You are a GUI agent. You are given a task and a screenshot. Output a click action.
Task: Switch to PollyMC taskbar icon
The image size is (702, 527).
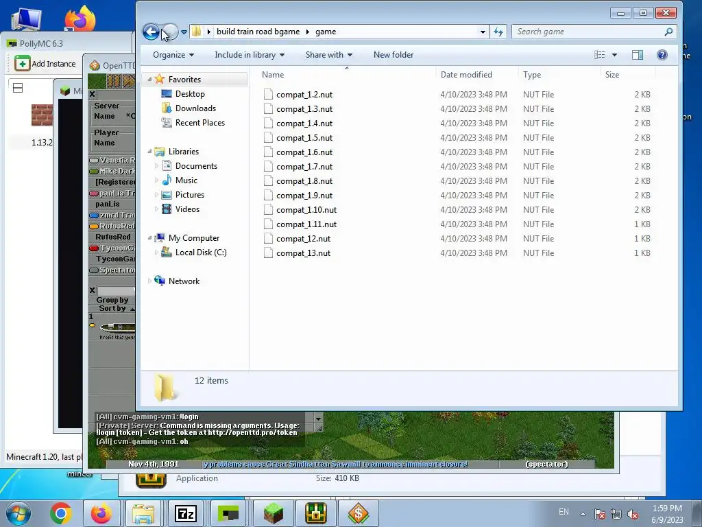tap(228, 513)
